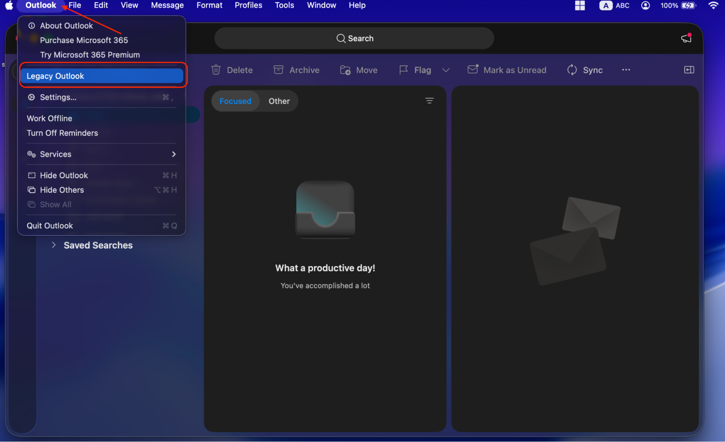The image size is (725, 442).
Task: Click the Mark as Unread envelope icon
Action: pyautogui.click(x=473, y=69)
